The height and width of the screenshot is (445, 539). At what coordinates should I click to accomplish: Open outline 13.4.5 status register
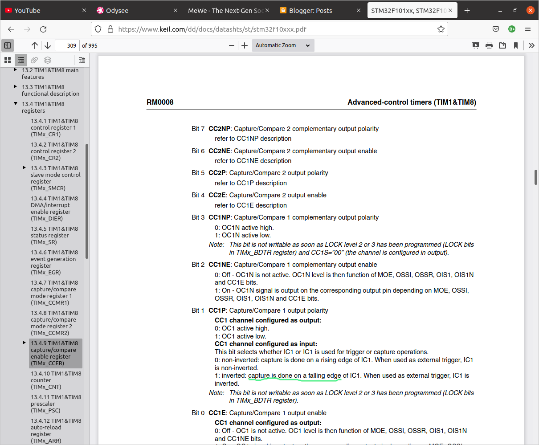click(54, 235)
